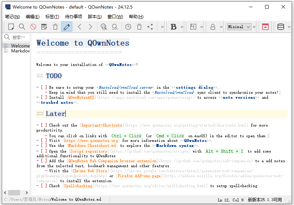Apply bold formatting with B icon
This screenshot has width=294, height=205.
point(174,27)
